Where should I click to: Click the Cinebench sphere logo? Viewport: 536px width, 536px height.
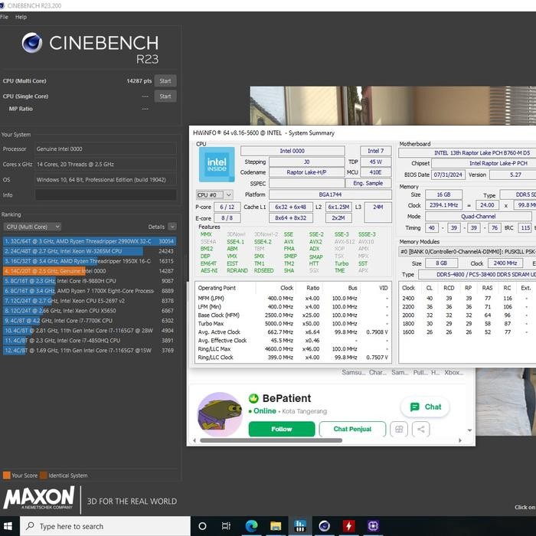tap(32, 43)
